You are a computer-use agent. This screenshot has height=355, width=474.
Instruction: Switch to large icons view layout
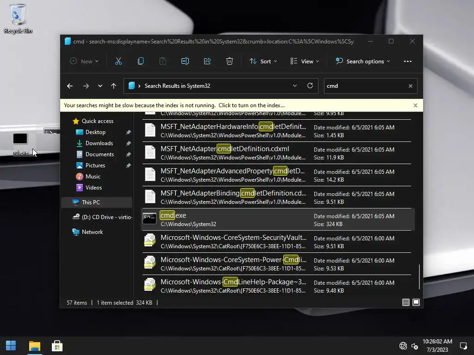click(416, 302)
